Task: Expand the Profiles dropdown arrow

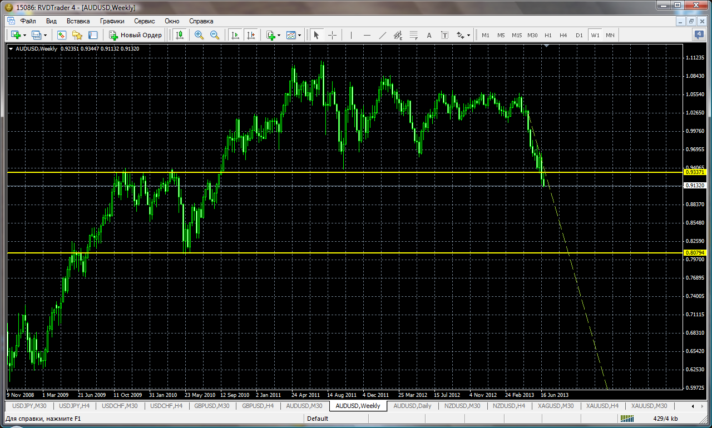Action: (x=46, y=35)
